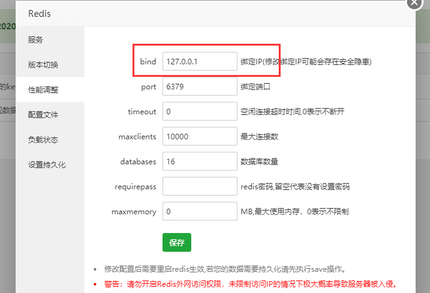Click the MB,最大使用内存 description text
The height and width of the screenshot is (293, 430).
(x=294, y=212)
